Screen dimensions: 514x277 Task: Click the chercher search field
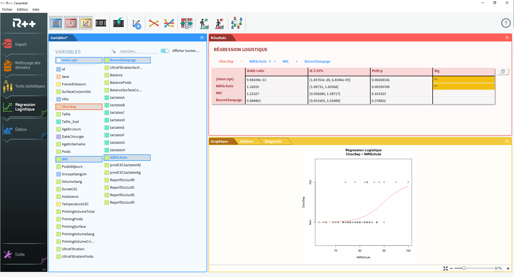[x=139, y=51]
